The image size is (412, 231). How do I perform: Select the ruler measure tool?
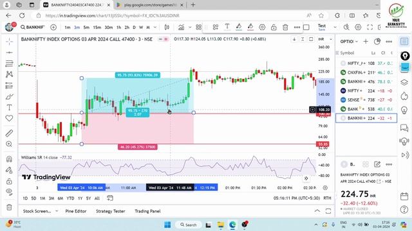9,133
